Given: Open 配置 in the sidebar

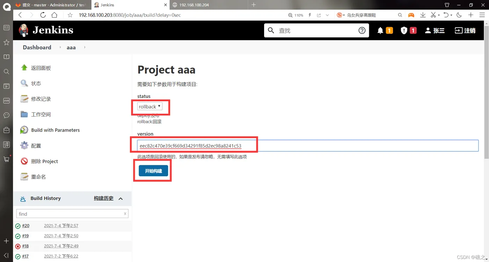Looking at the screenshot, I should (36, 146).
